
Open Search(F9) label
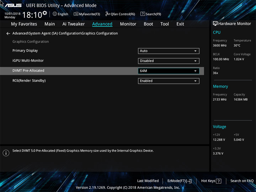(x=153, y=14)
